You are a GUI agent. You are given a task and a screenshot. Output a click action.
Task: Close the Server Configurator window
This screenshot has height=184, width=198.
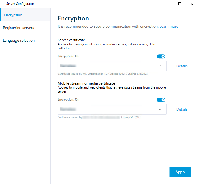pos(192,4)
